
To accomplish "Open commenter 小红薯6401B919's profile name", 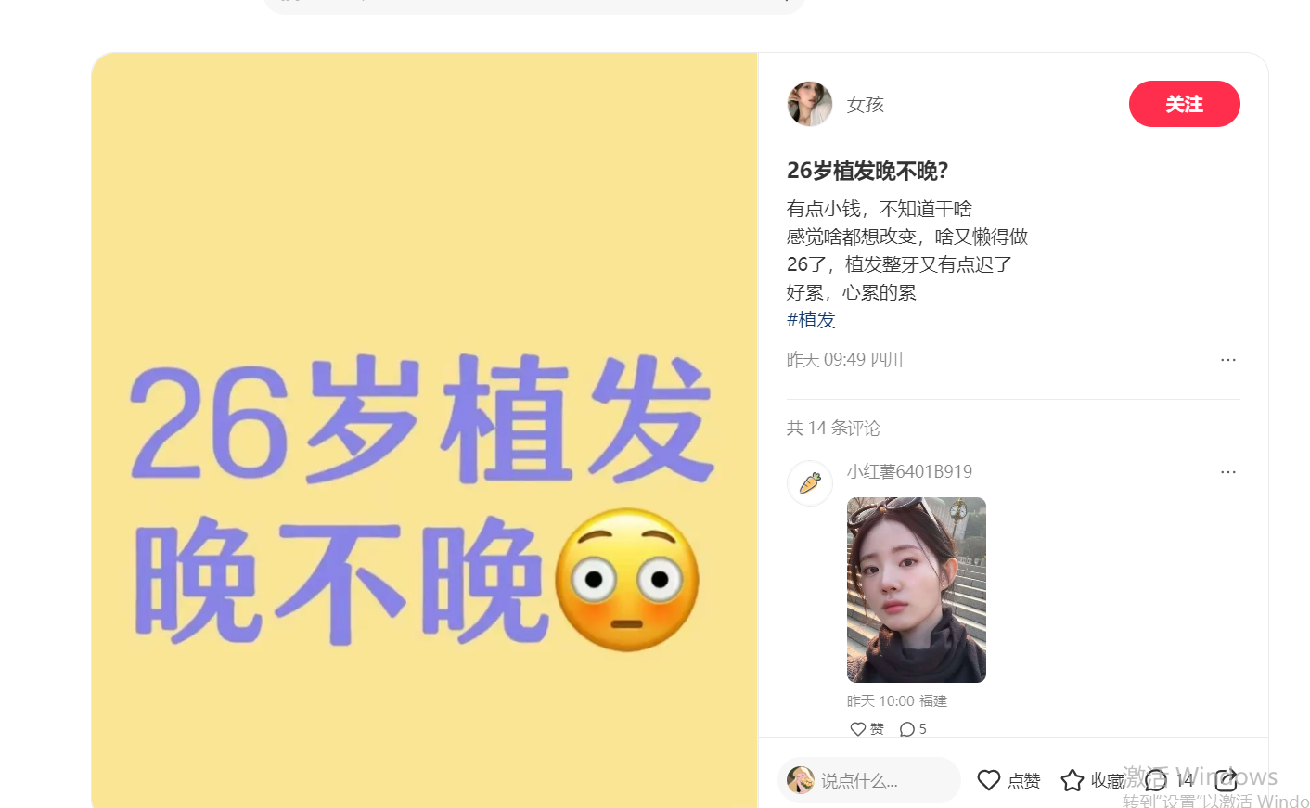I will point(909,471).
